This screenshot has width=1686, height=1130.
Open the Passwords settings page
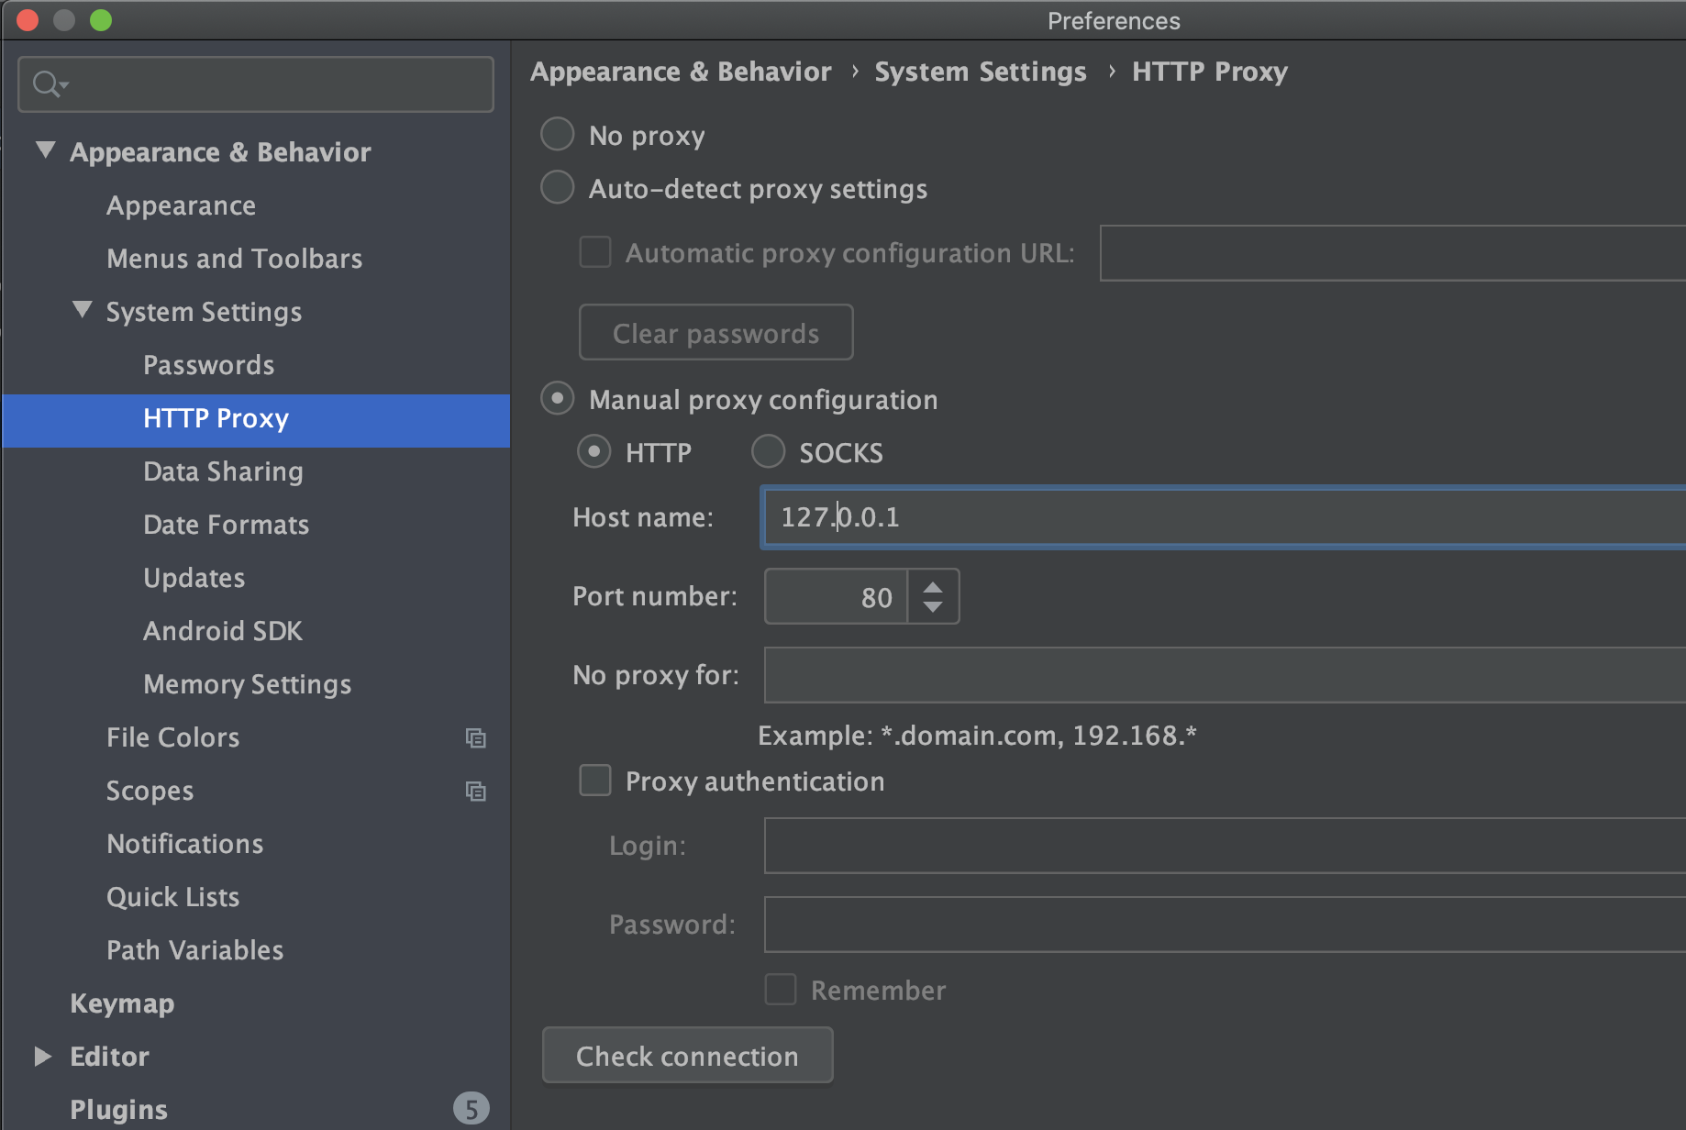[x=208, y=365]
